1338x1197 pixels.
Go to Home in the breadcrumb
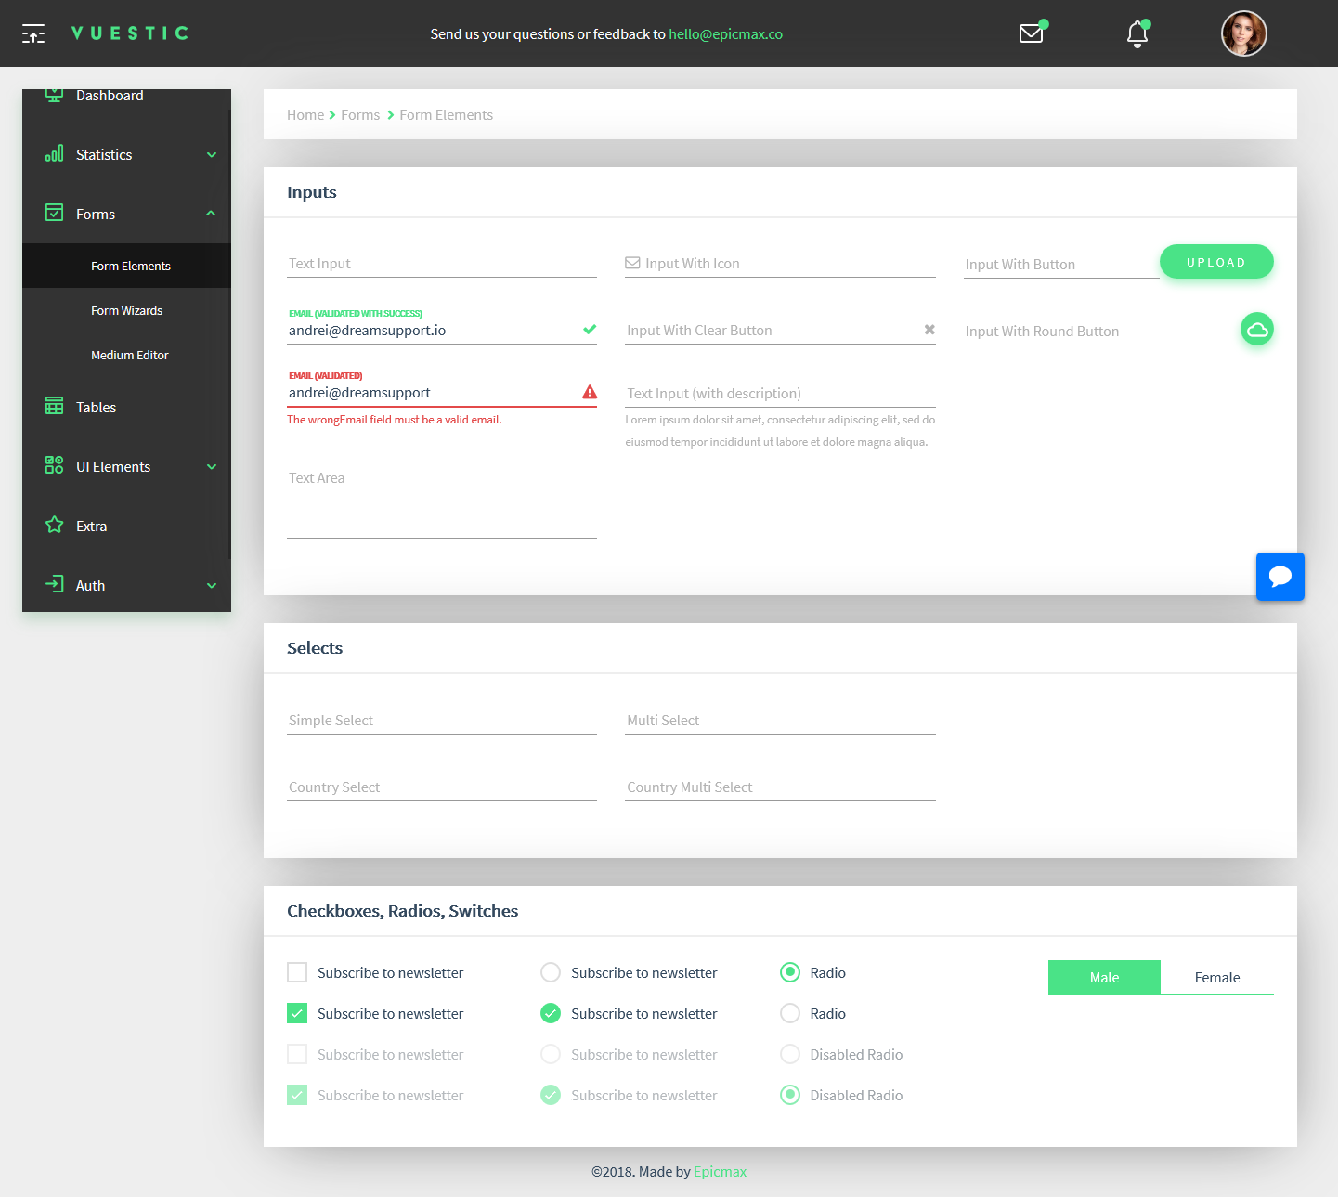[305, 114]
